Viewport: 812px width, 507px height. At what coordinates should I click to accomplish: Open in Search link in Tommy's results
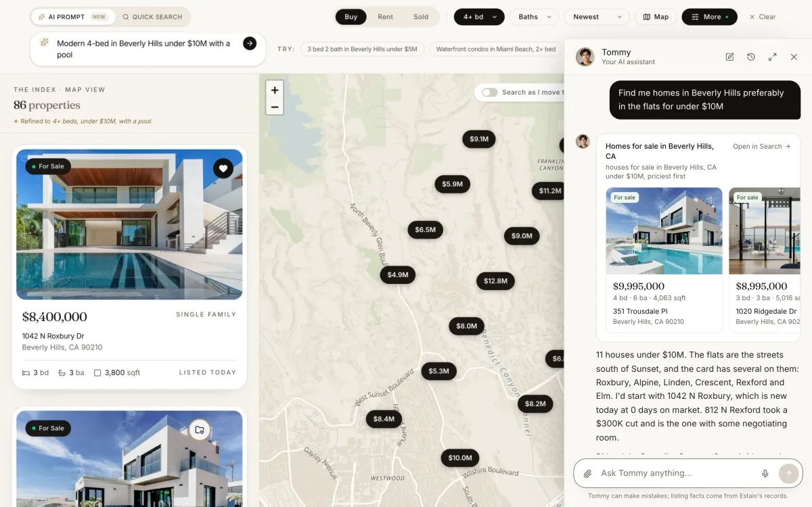click(762, 146)
